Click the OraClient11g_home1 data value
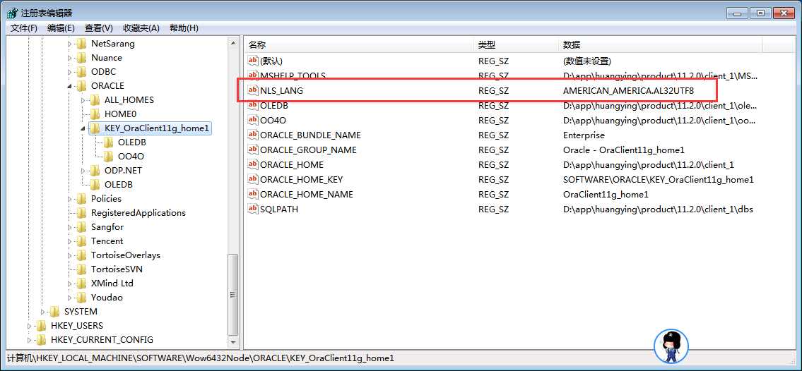This screenshot has width=802, height=371. (606, 194)
